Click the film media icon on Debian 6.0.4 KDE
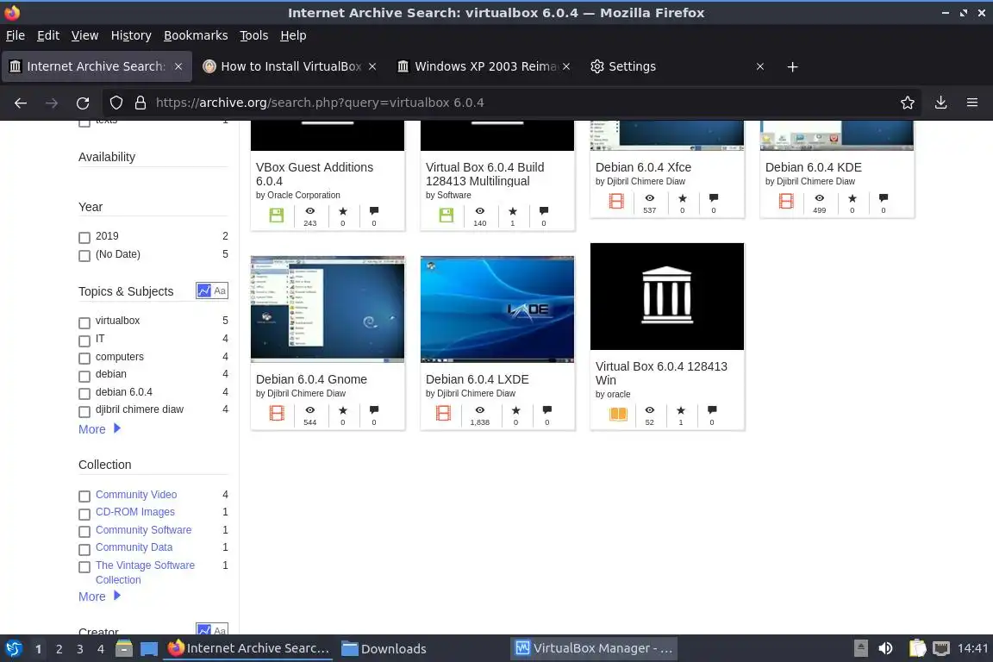The width and height of the screenshot is (993, 662). tap(786, 202)
